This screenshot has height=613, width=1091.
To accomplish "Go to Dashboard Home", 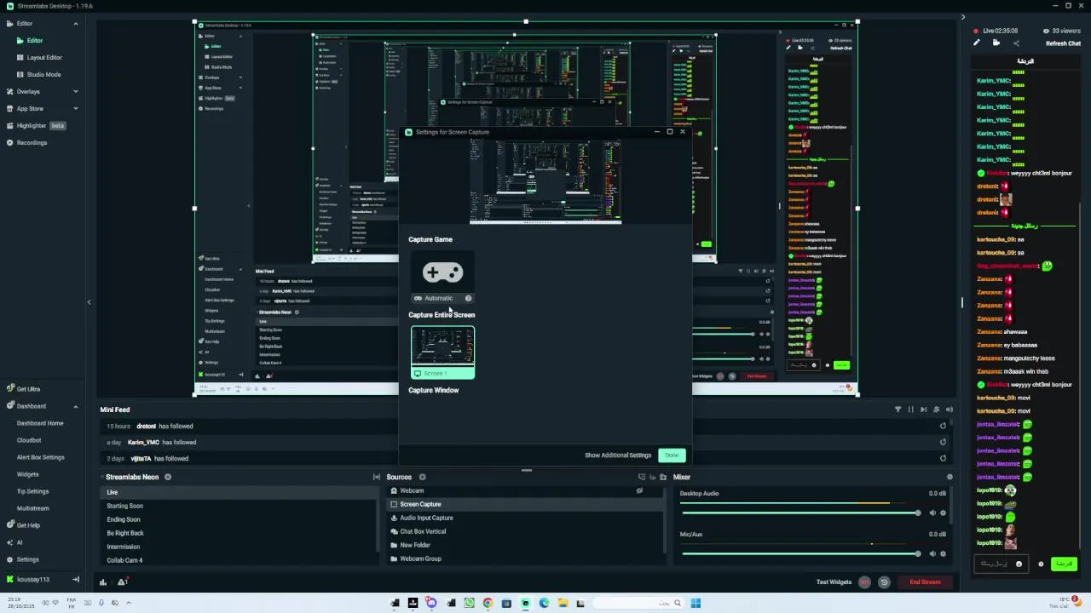I will 40,423.
